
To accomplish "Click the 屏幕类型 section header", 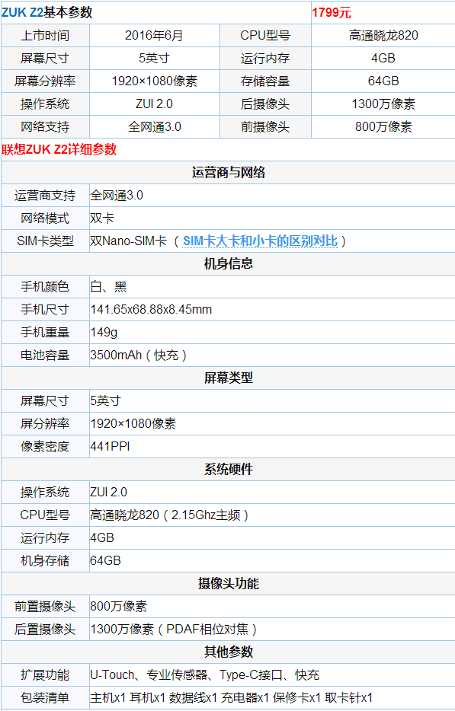I will pyautogui.click(x=228, y=378).
